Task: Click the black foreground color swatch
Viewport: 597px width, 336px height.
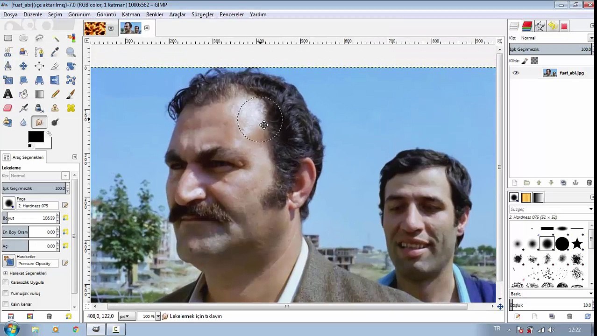Action: (x=36, y=137)
